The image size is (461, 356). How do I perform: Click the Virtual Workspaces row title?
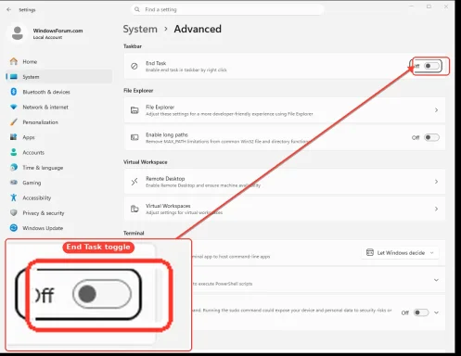coord(168,206)
